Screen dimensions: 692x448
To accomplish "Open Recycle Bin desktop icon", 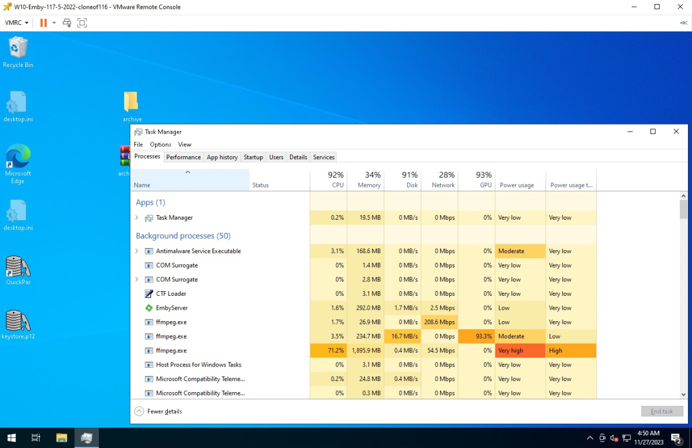I will click(x=18, y=48).
